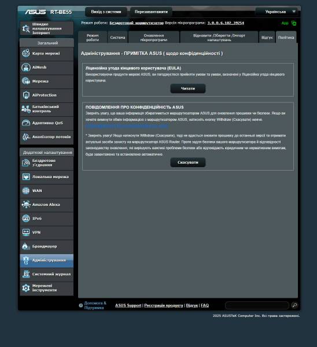Open Network Map via its globe icon
Viewport: 317px width, 347px height.
coord(26,53)
